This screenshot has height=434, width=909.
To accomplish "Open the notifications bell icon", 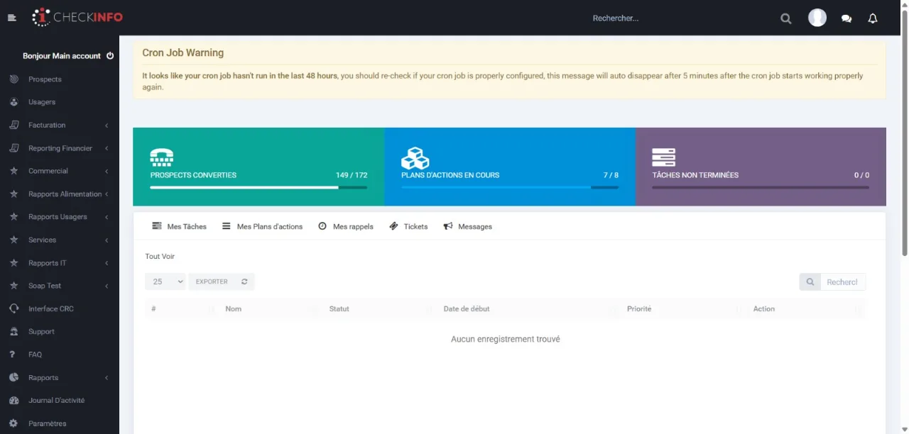I will coord(873,18).
